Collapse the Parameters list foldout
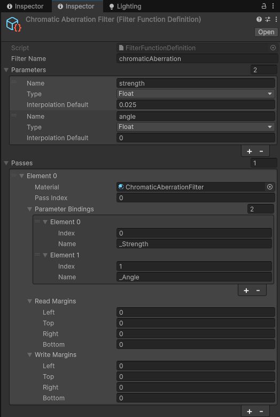The image size is (280, 417). 6,70
